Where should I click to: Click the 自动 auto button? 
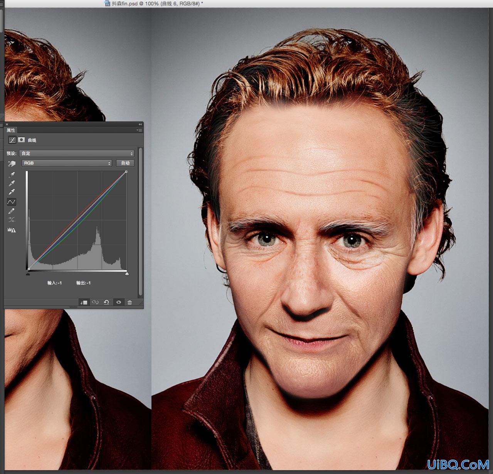[125, 163]
